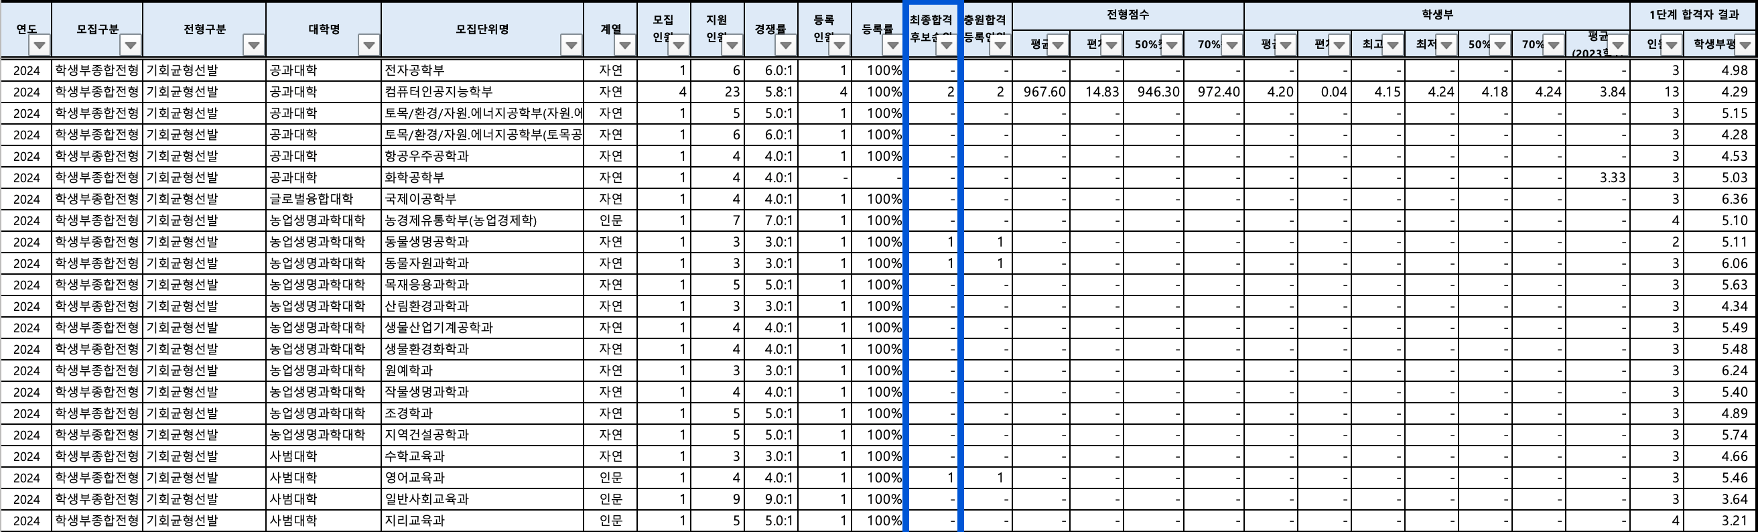1758x532 pixels.
Task: Select the 972.40 cell
Action: point(1213,92)
